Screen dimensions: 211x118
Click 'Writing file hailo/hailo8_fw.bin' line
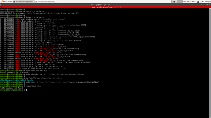tap(33, 47)
